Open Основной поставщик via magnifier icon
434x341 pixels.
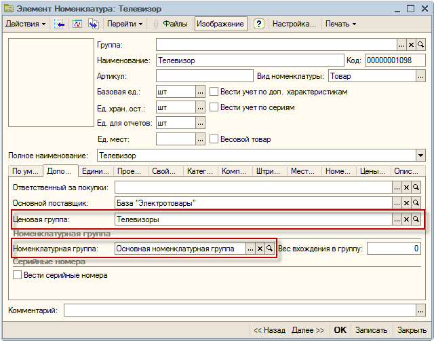(416, 203)
